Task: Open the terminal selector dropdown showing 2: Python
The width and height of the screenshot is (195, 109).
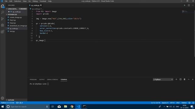Action: (163, 79)
